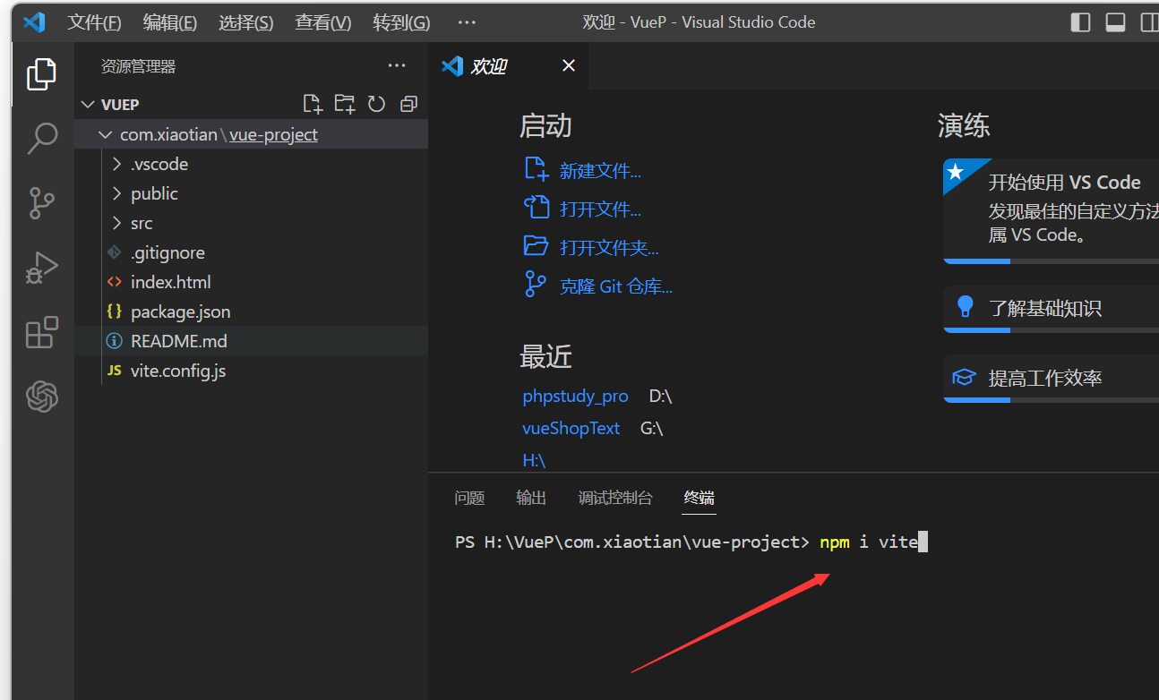
Task: Click graduation cap icon on 提高工作效率
Action: (x=964, y=377)
